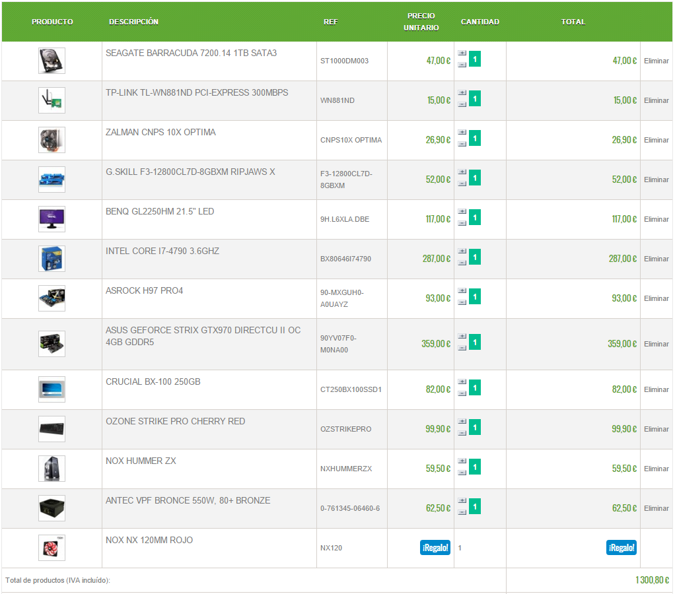Click NOX NX 120MM ROJO description
Viewport: 675px width, 594px height.
149,540
